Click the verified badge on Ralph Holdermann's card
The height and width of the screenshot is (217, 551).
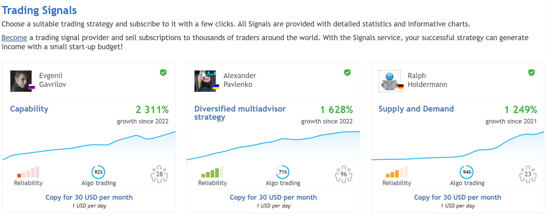tap(531, 73)
